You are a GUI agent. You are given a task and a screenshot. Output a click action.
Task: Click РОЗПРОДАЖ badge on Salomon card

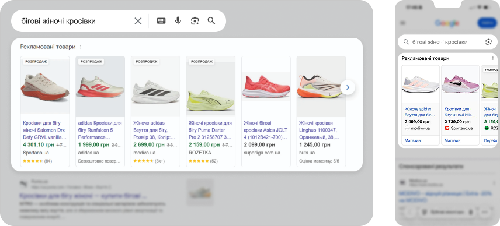tap(36, 61)
